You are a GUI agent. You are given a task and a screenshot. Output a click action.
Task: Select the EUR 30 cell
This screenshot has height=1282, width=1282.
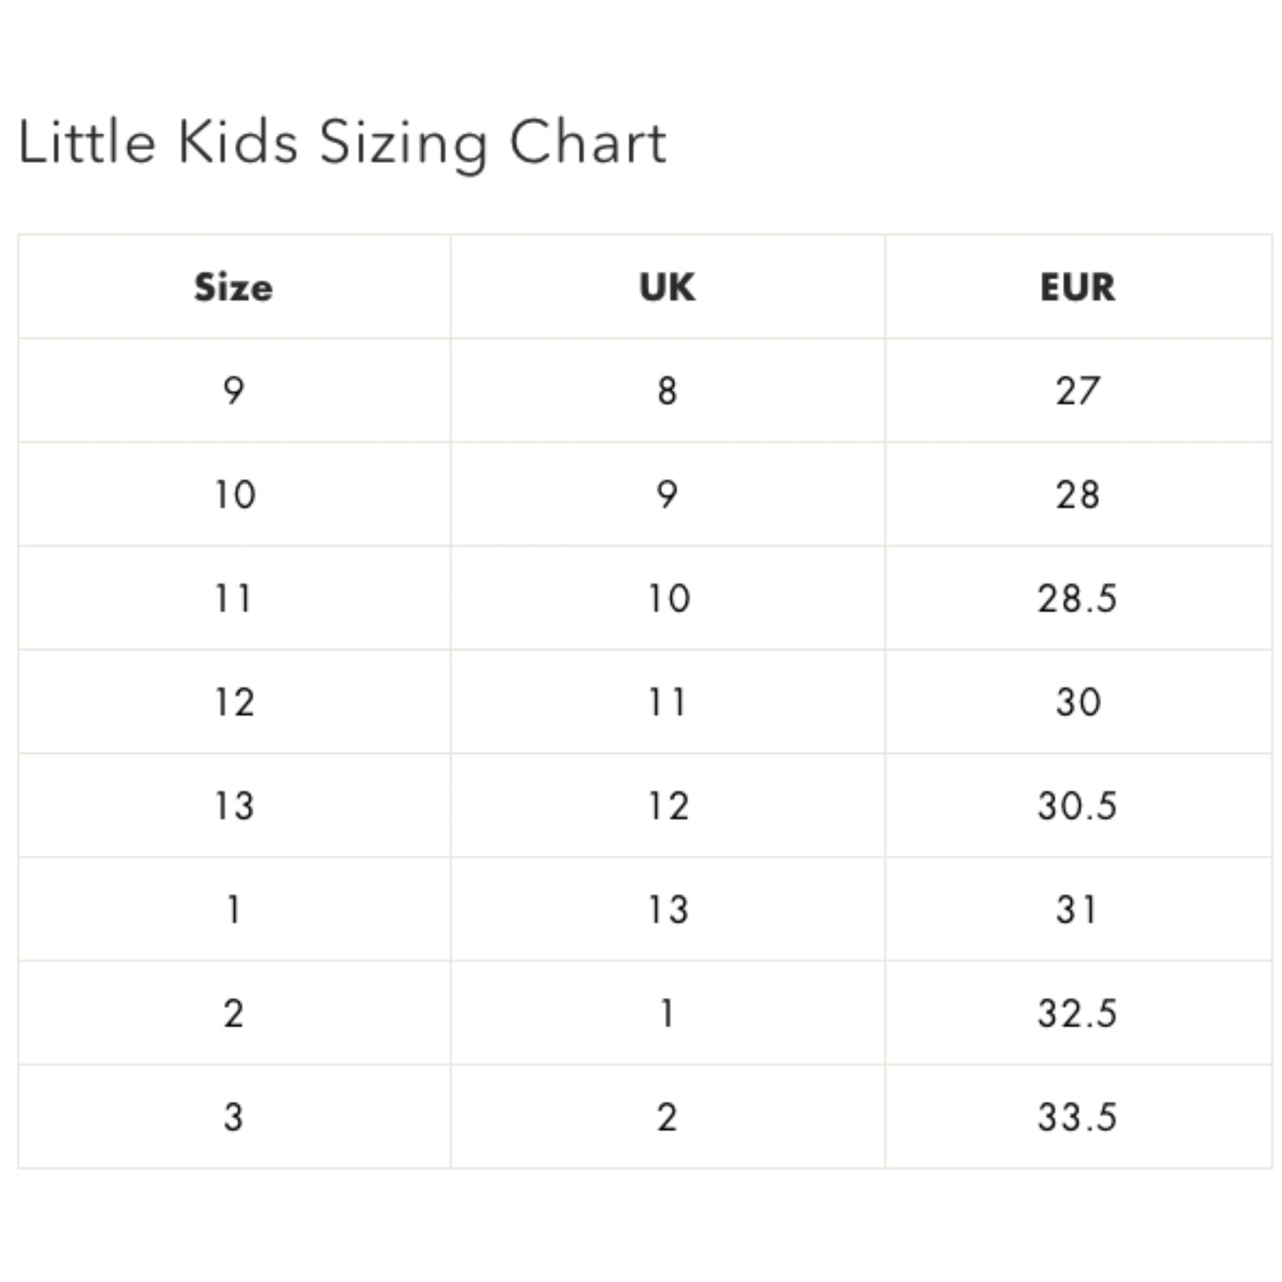[x=1077, y=702]
